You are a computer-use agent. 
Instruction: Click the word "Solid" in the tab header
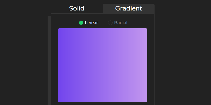tap(77, 8)
